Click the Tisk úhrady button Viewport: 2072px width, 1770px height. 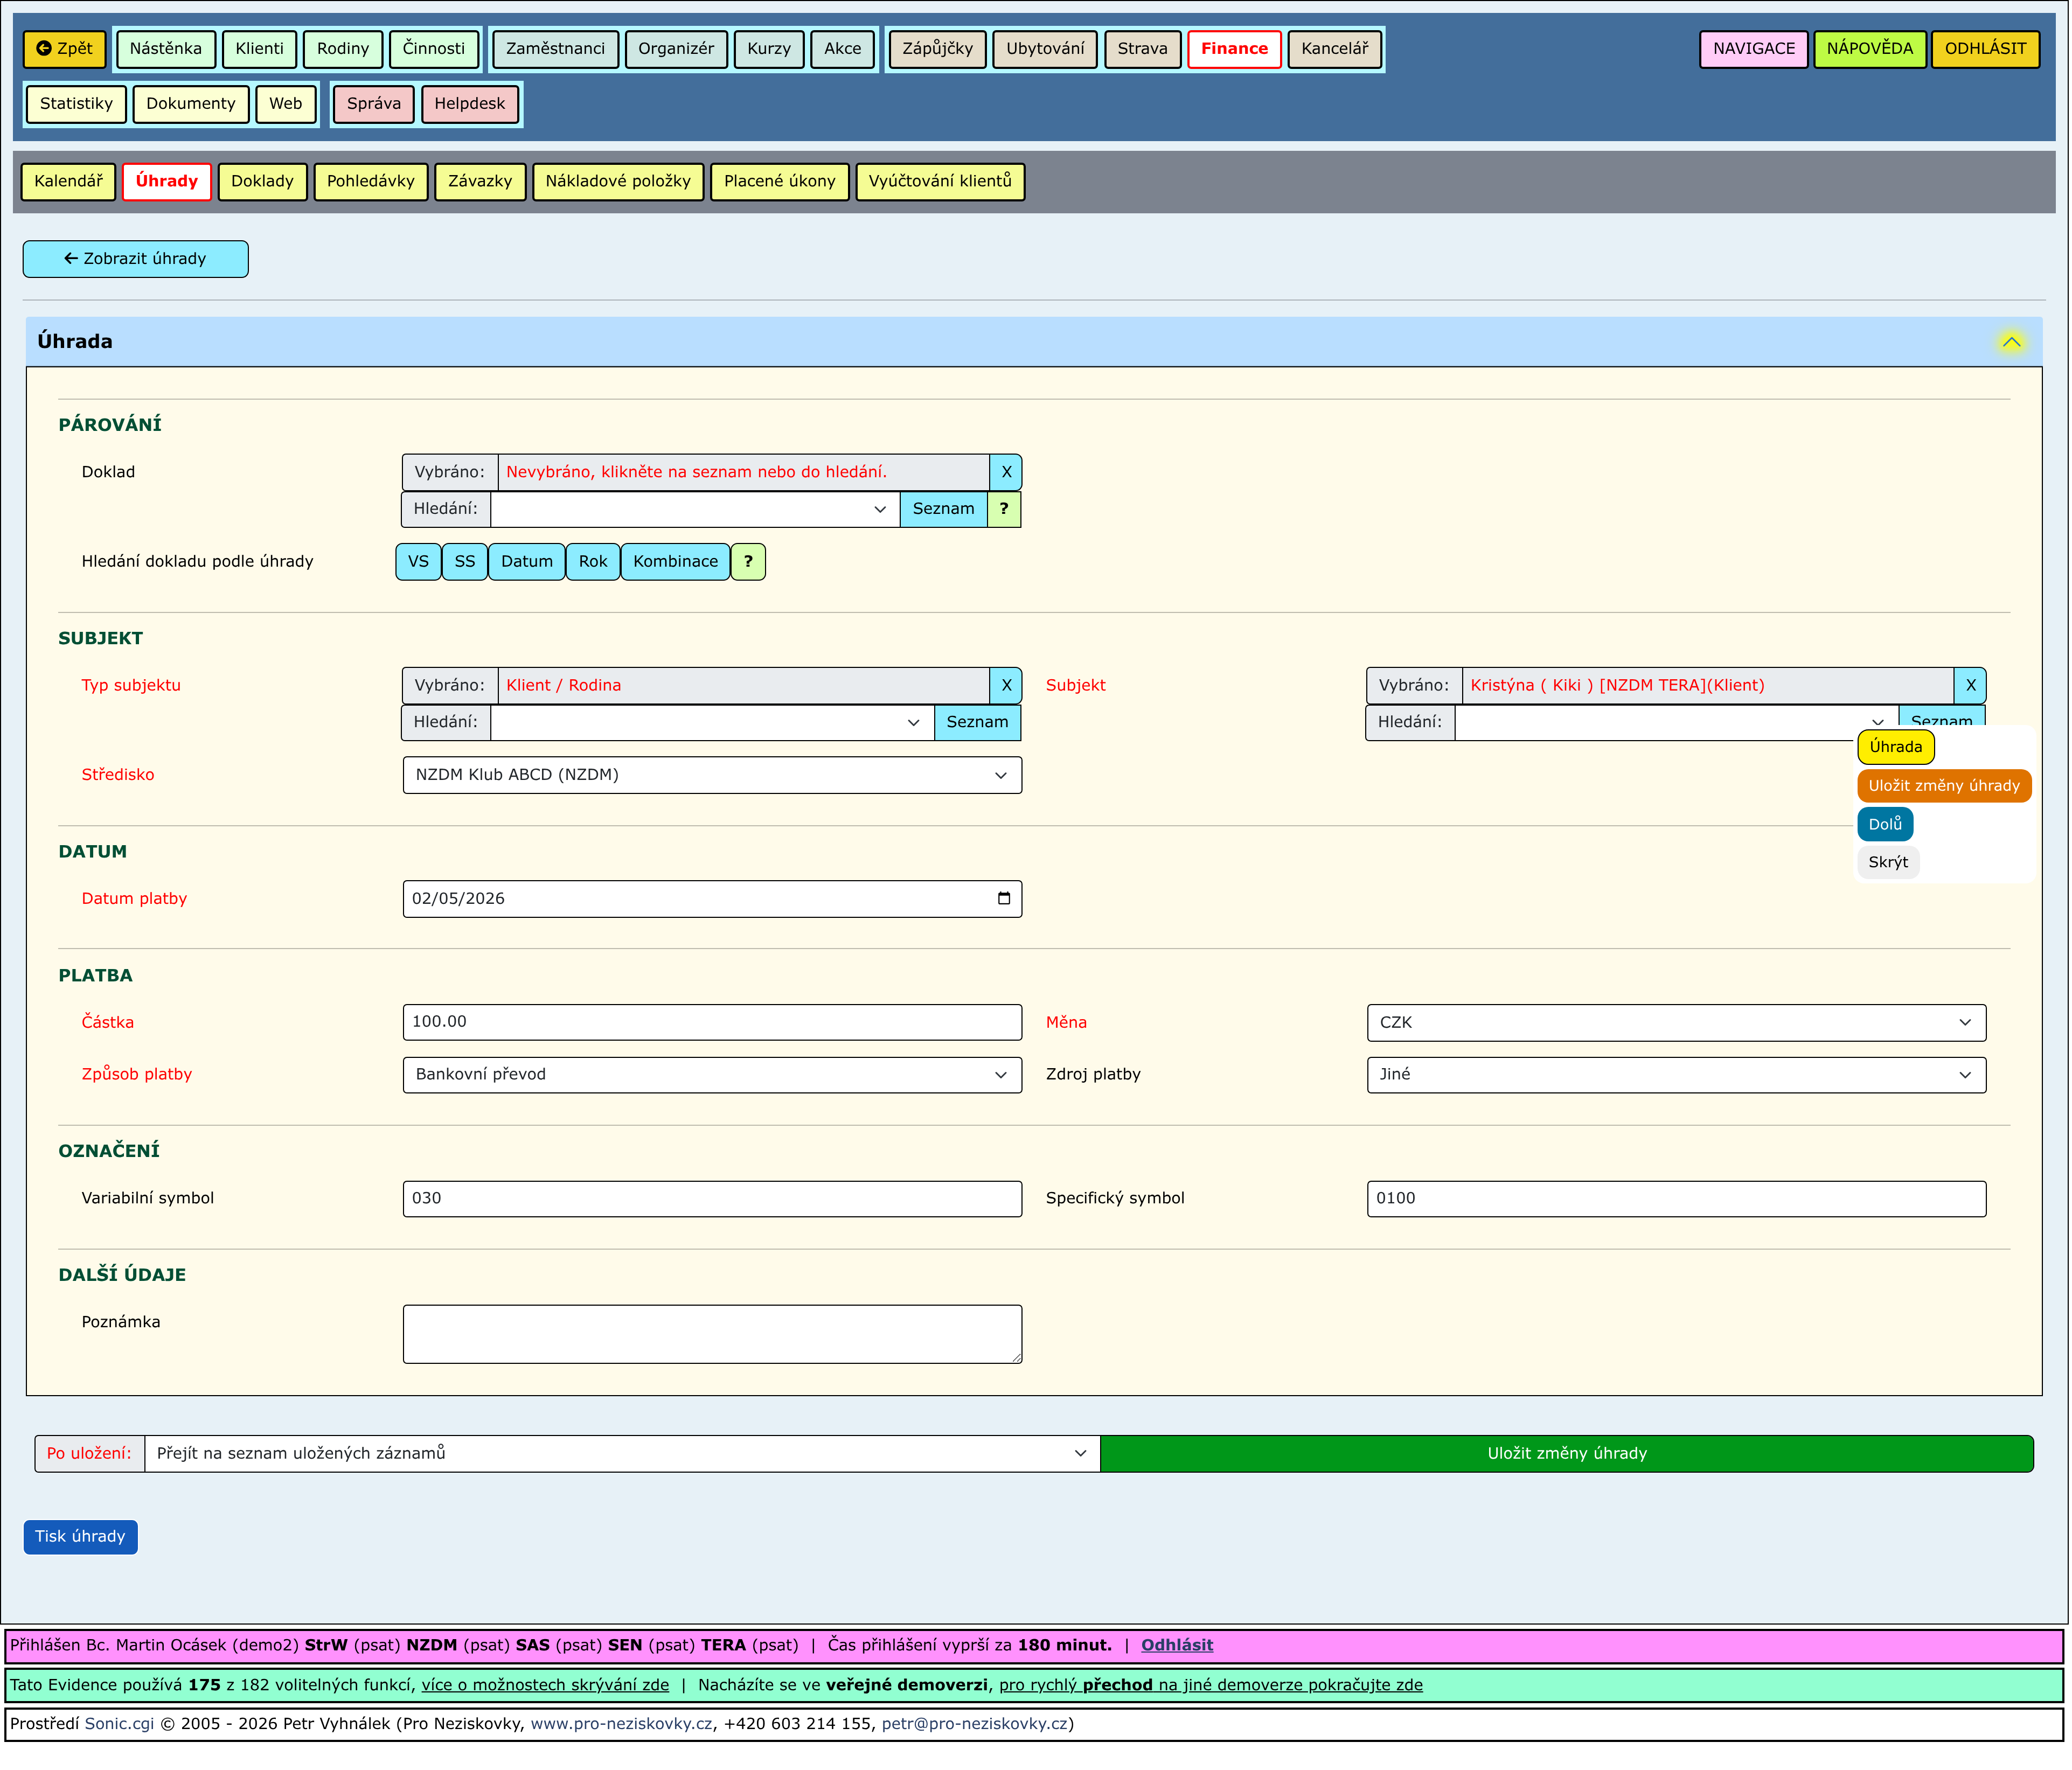click(80, 1536)
